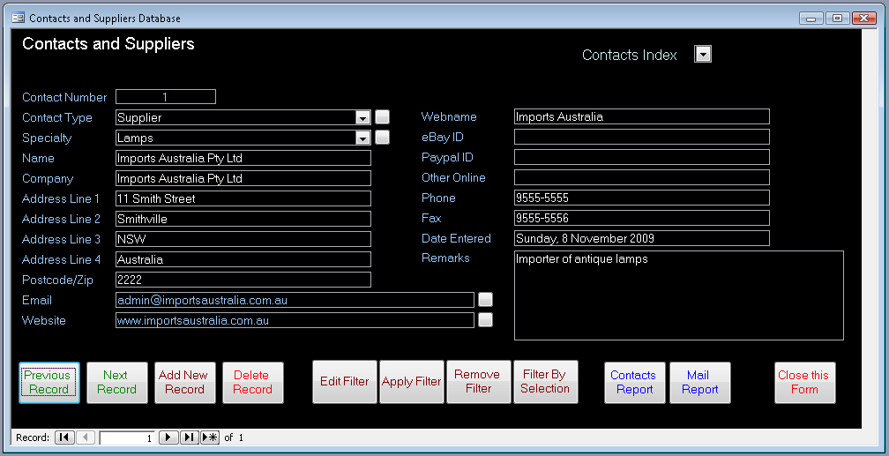Image resolution: width=889 pixels, height=456 pixels.
Task: Click the 'Contact Type' label
Action: pos(57,117)
